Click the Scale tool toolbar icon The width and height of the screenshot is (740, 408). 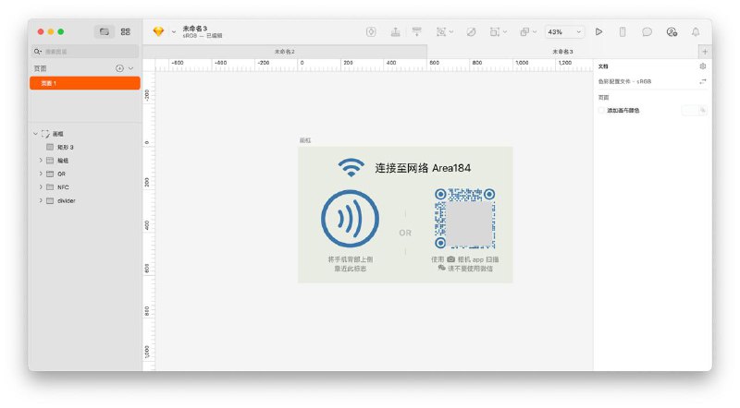click(494, 31)
